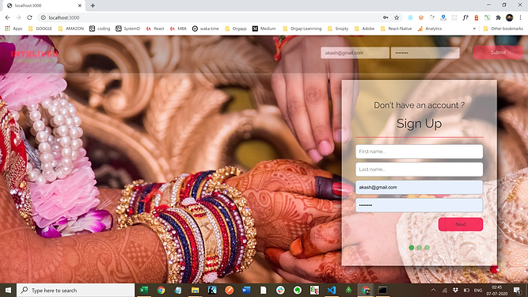Open the saved password key icon
528x297 pixels.
coord(386,17)
